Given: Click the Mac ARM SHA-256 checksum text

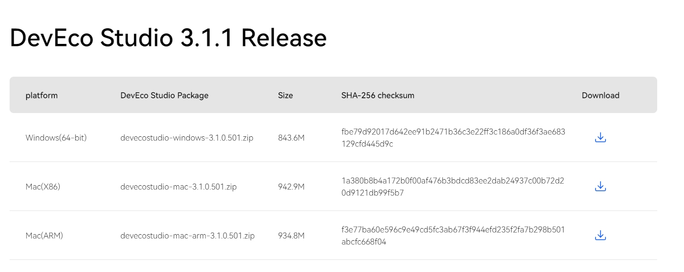Looking at the screenshot, I should pos(452,235).
